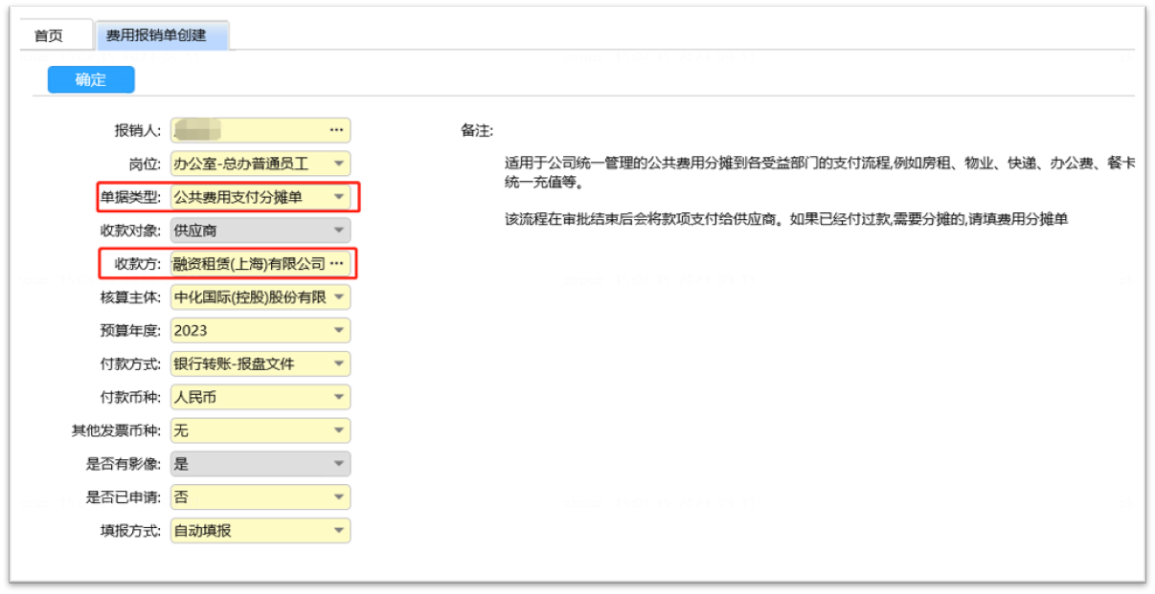Open the 报销人 lookup ellipsis button

(336, 130)
